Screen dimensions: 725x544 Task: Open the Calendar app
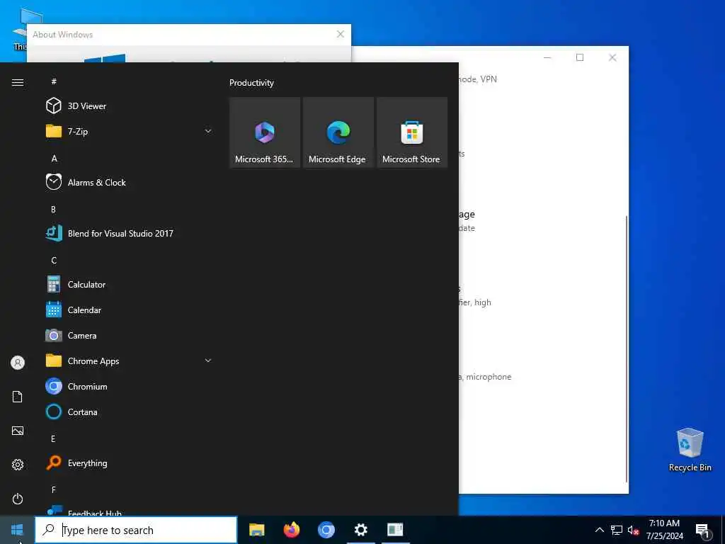tap(130, 310)
